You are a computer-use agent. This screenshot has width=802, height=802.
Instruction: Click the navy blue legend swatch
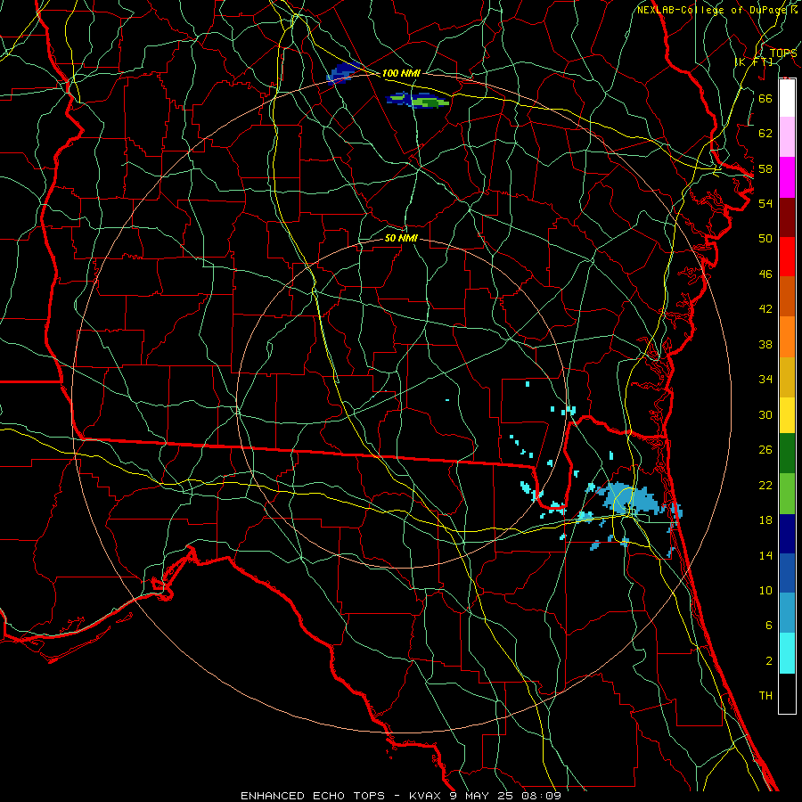point(787,534)
